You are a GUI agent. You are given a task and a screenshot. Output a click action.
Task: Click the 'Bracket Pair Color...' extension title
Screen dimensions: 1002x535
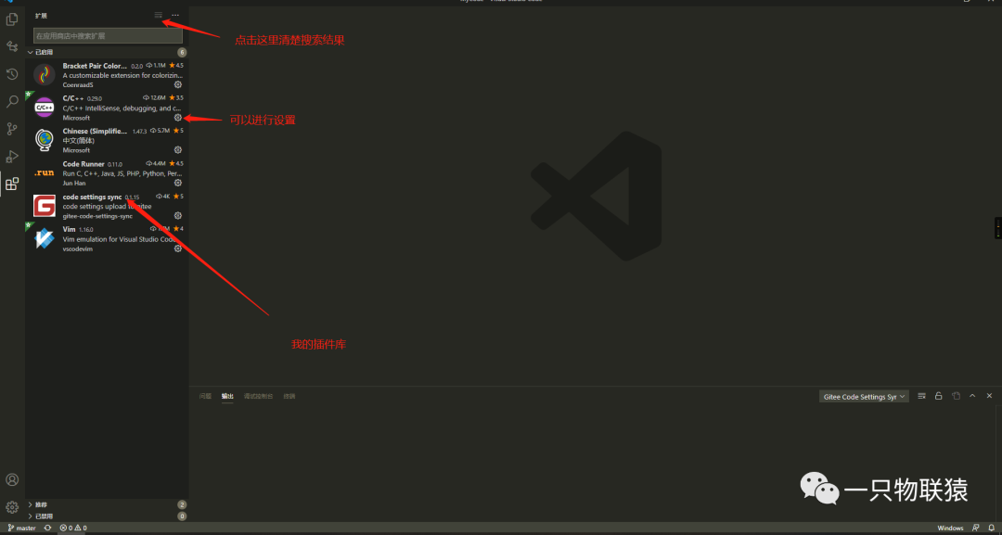click(95, 66)
